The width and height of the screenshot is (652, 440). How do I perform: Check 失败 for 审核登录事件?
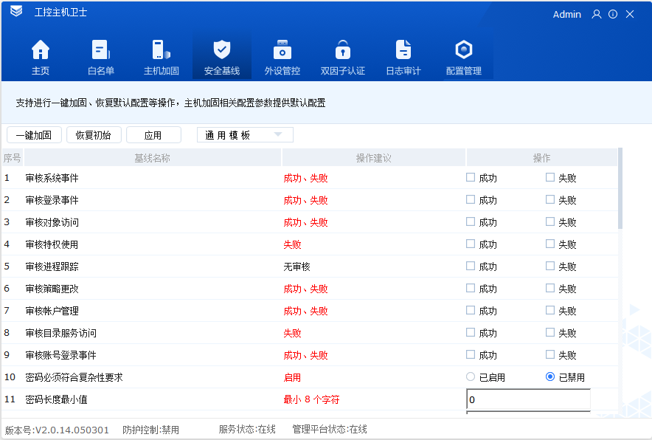[549, 199]
